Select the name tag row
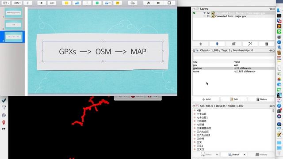The image size is (283, 159). (233, 72)
